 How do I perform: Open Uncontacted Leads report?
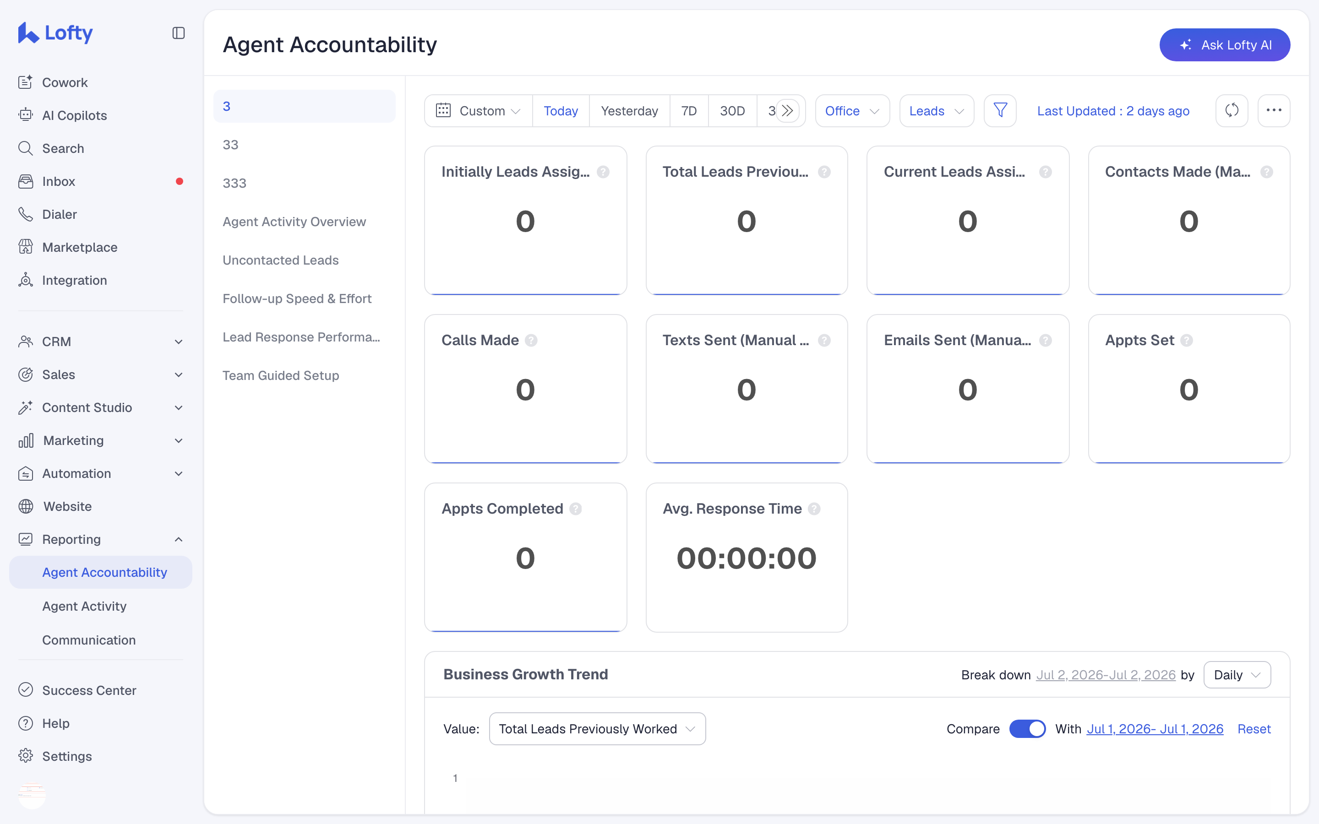pos(305,260)
